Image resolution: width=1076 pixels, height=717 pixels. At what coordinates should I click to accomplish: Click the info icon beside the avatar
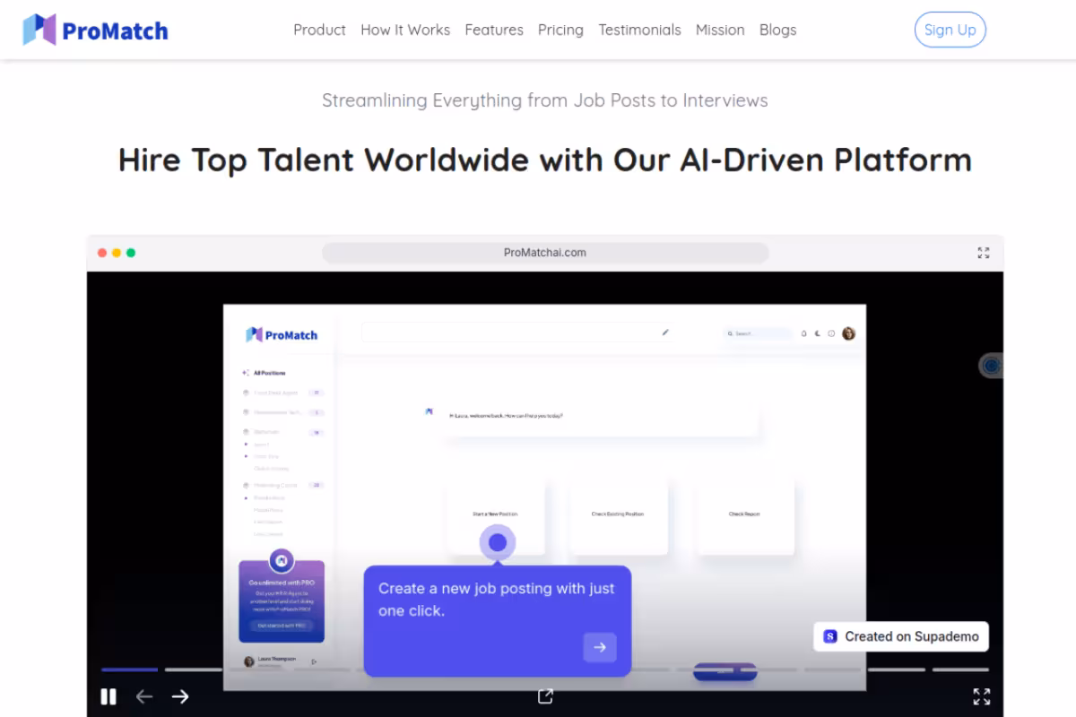[831, 333]
